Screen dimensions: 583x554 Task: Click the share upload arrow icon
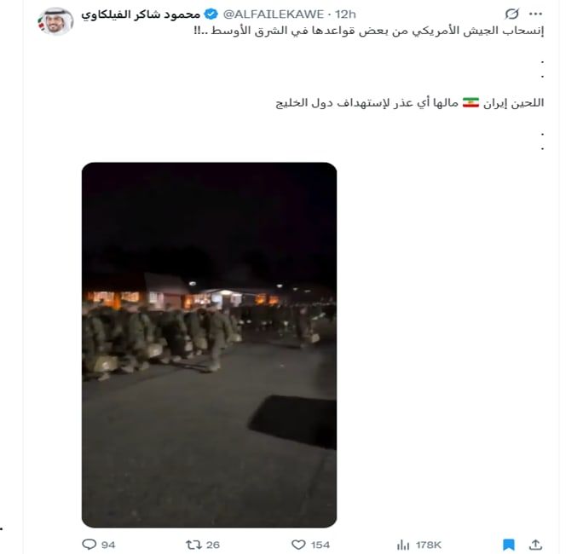535,545
